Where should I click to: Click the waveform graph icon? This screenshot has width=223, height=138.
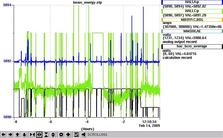[x=76, y=135]
